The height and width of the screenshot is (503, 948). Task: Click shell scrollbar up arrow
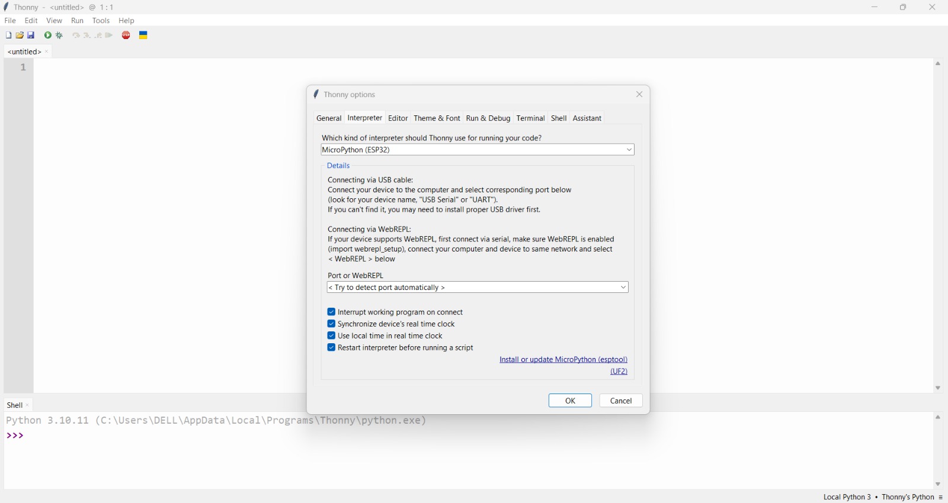(939, 418)
